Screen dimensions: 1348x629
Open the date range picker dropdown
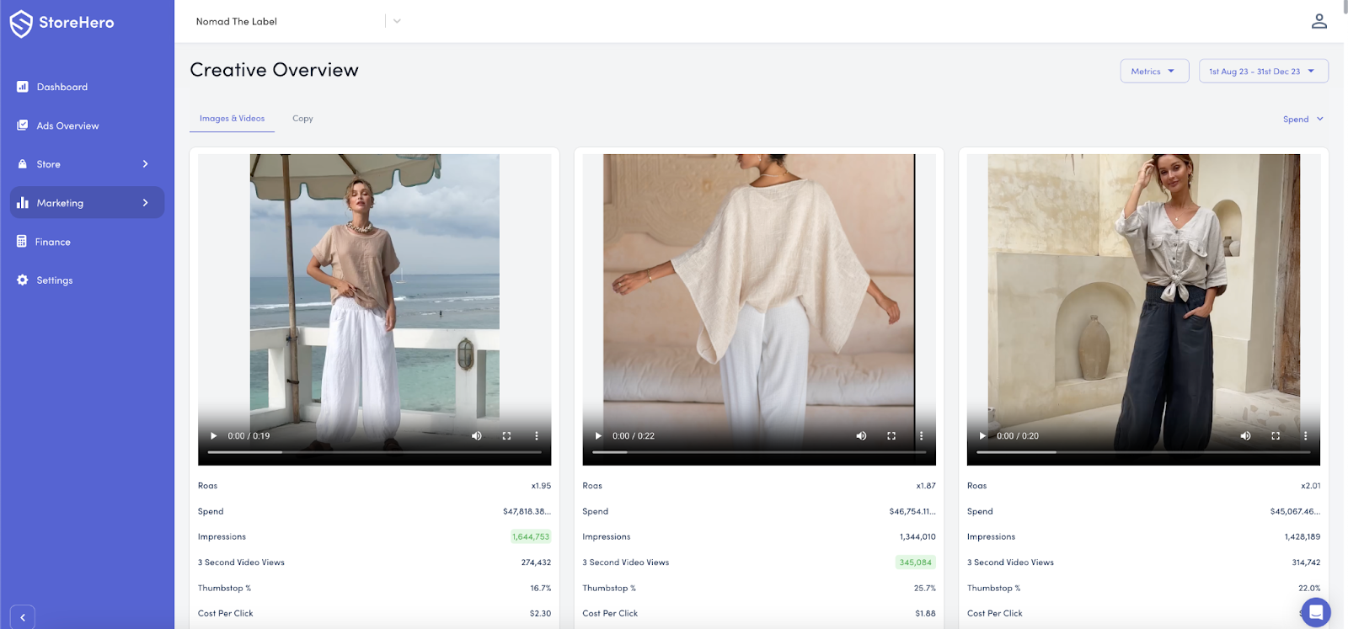click(1262, 72)
